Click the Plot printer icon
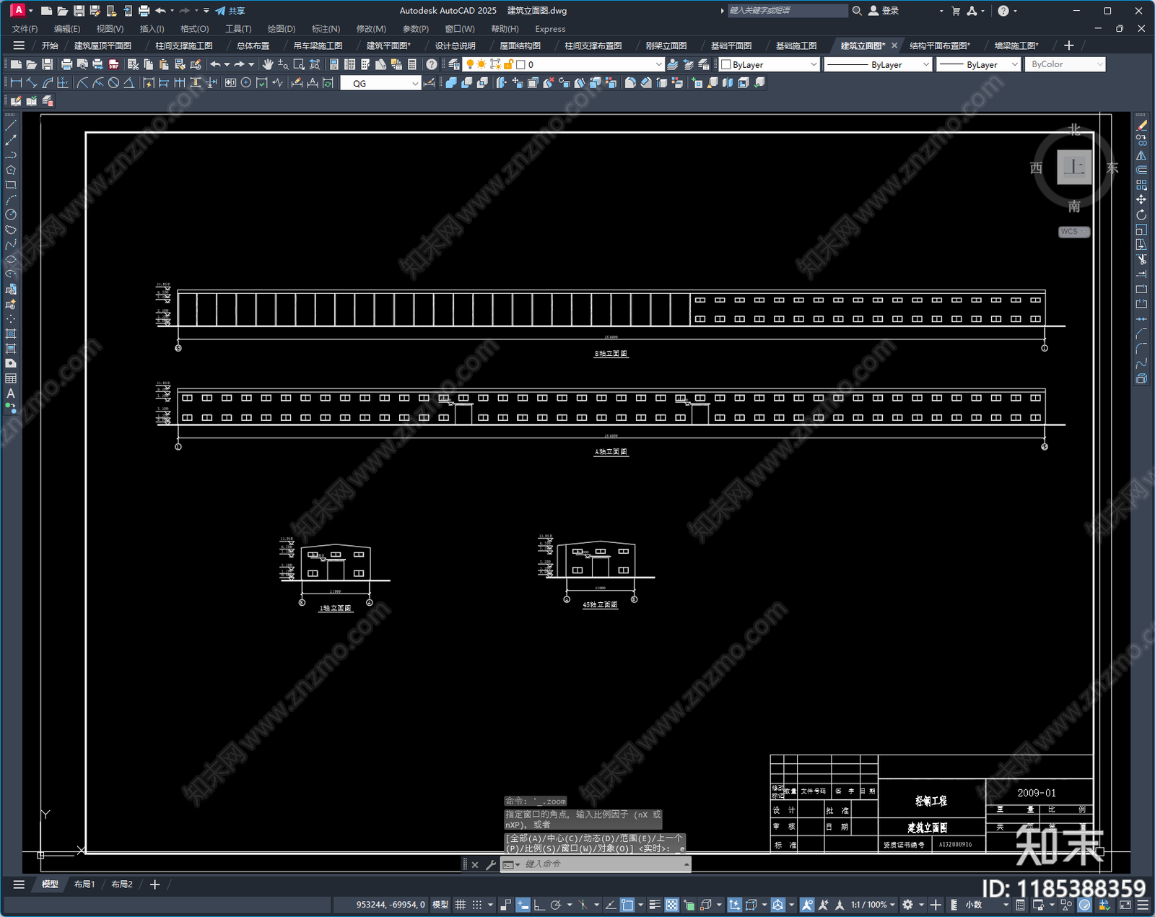Image resolution: width=1155 pixels, height=917 pixels. coord(67,64)
